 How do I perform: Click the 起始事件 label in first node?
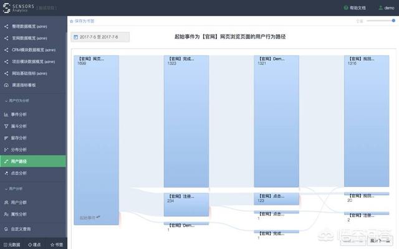tap(87, 218)
